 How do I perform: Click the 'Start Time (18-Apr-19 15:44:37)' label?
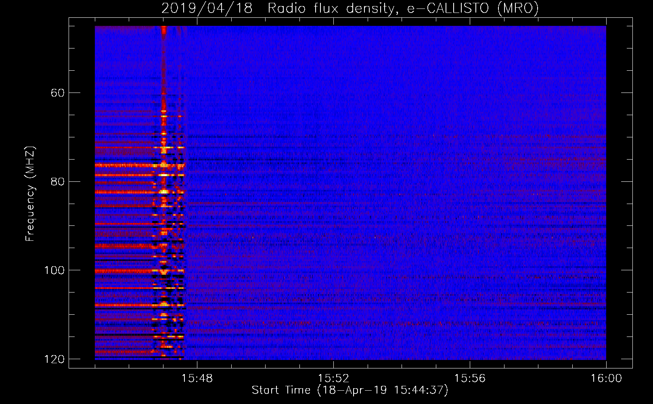350,390
